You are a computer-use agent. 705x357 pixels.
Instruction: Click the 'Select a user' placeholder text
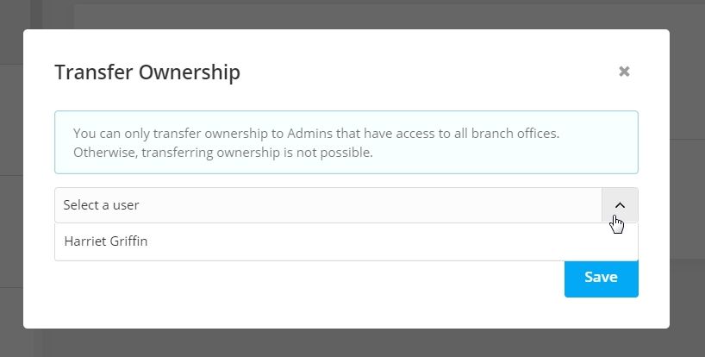click(x=101, y=205)
